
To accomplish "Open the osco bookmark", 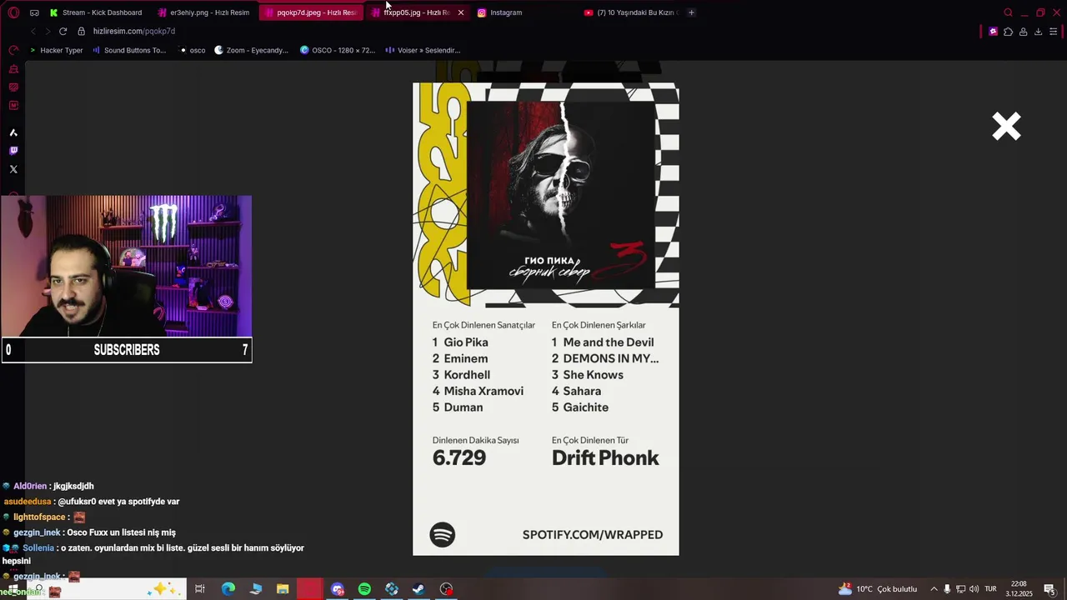I will tap(193, 50).
